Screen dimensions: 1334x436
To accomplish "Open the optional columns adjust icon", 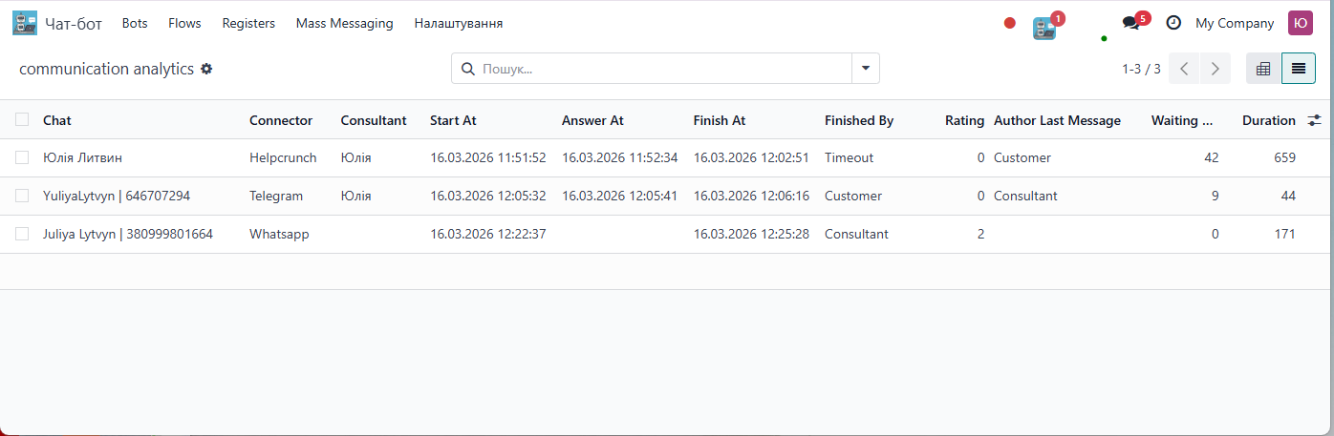I will pos(1315,120).
